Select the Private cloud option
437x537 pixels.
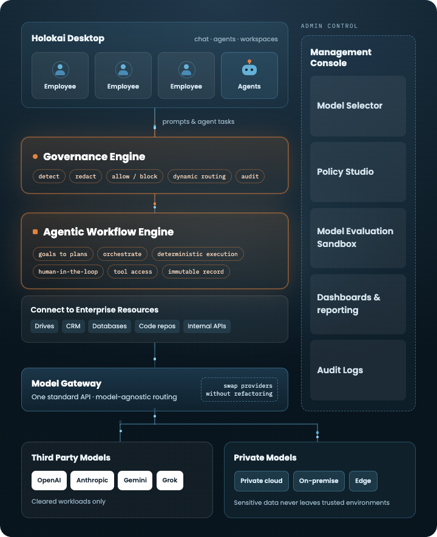tap(262, 481)
